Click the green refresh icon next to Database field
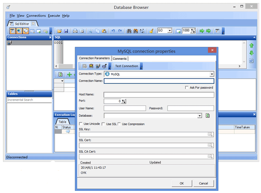Viewport: 261px width, 193px height. (208, 116)
